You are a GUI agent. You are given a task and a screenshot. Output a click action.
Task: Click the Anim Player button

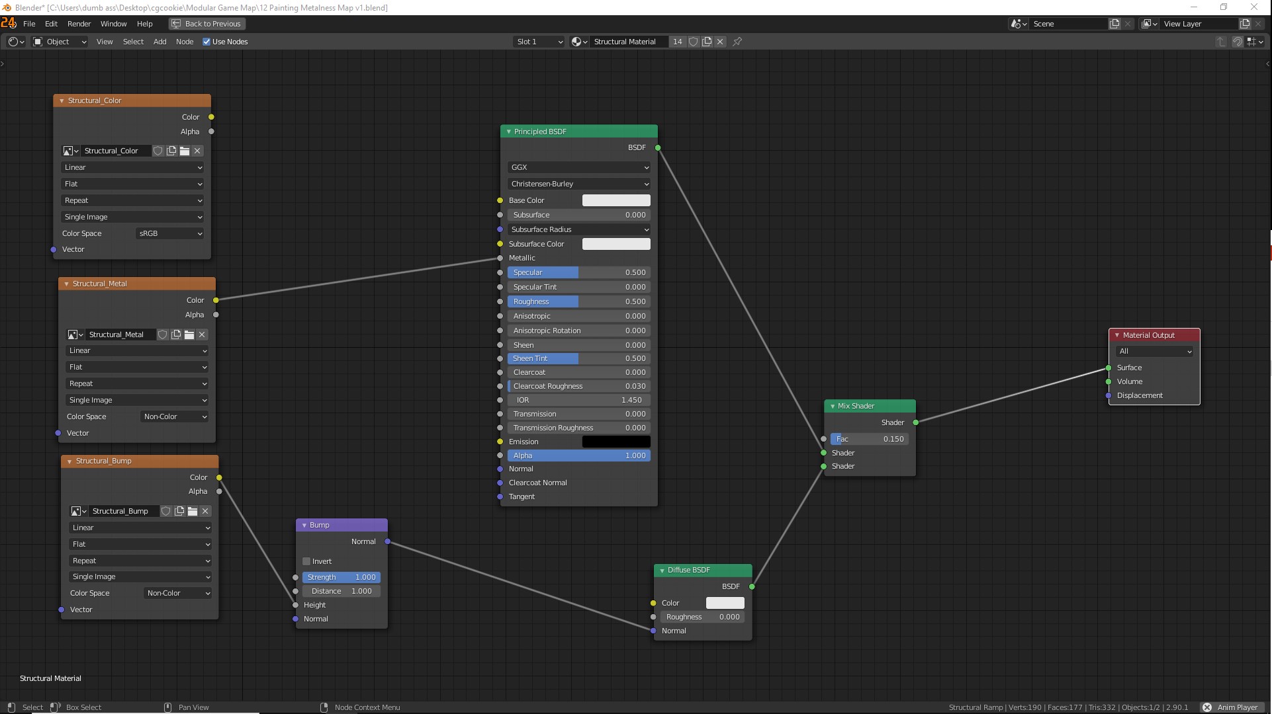tap(1231, 707)
